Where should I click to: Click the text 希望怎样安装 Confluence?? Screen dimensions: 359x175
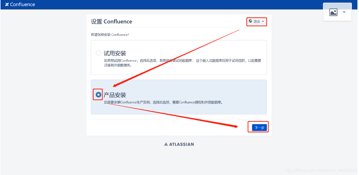pos(110,35)
